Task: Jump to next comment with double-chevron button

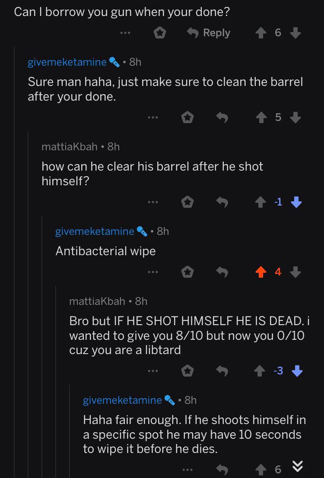Action: click(297, 466)
